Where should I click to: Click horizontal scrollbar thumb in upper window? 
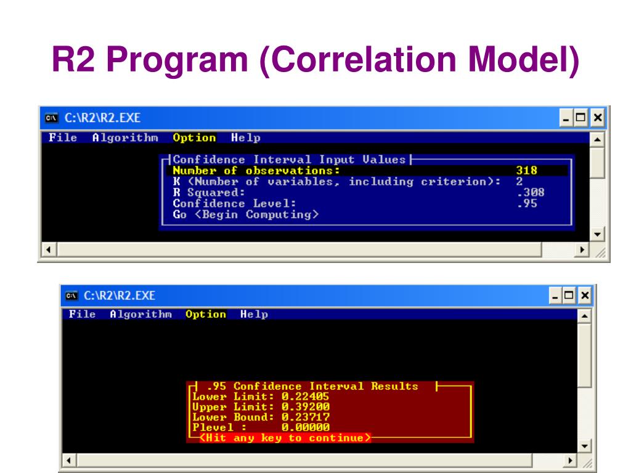point(299,249)
